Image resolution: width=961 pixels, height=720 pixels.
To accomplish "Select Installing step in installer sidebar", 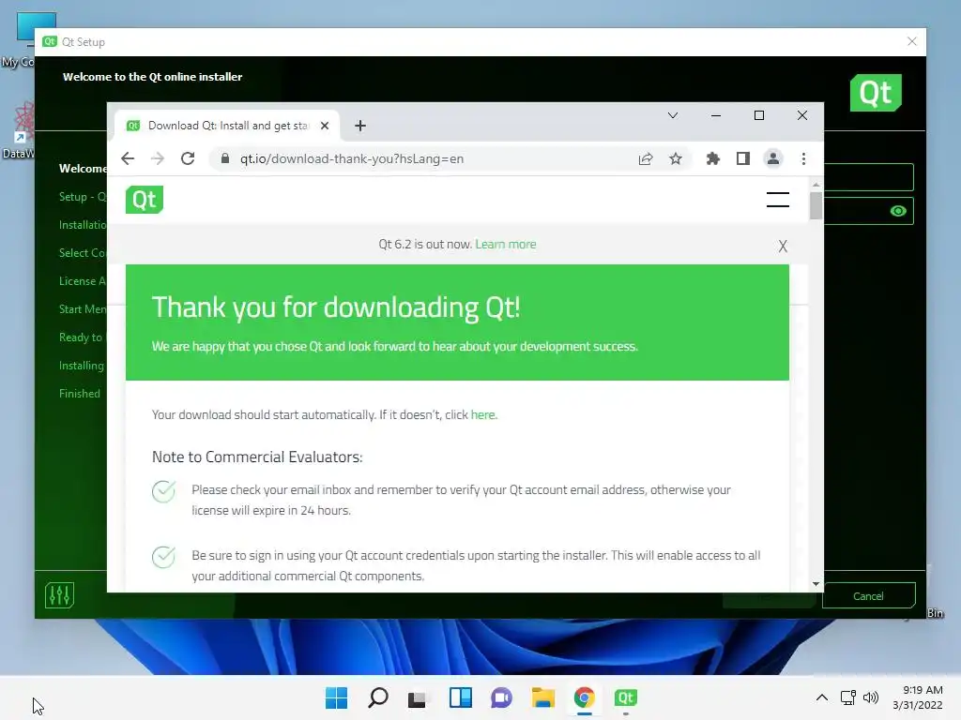I will (82, 366).
